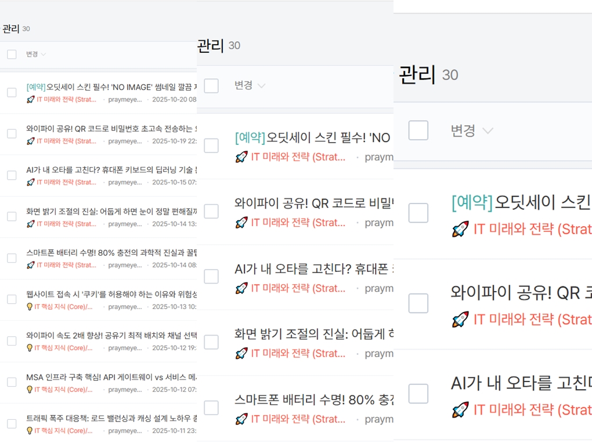Viewport: 592px width, 443px height.
Task: In the medium-zoom list, tick the 화면 밝기 조절의 진실 checkbox
Action: [x=211, y=342]
